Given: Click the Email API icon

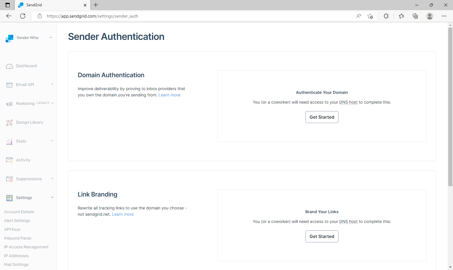Looking at the screenshot, I should pos(9,85).
